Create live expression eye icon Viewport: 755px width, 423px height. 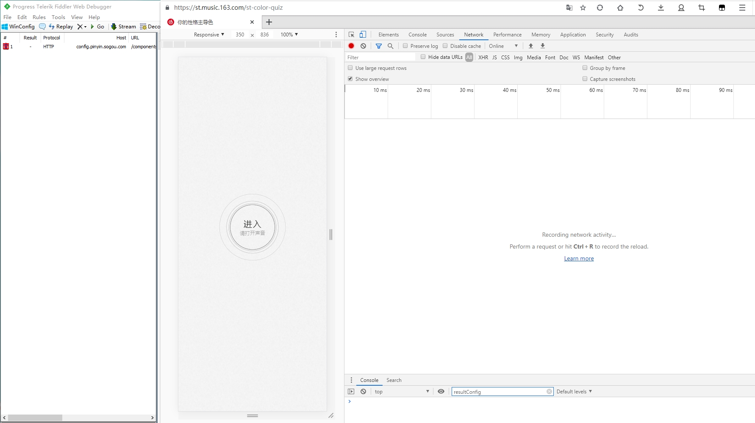pyautogui.click(x=441, y=392)
